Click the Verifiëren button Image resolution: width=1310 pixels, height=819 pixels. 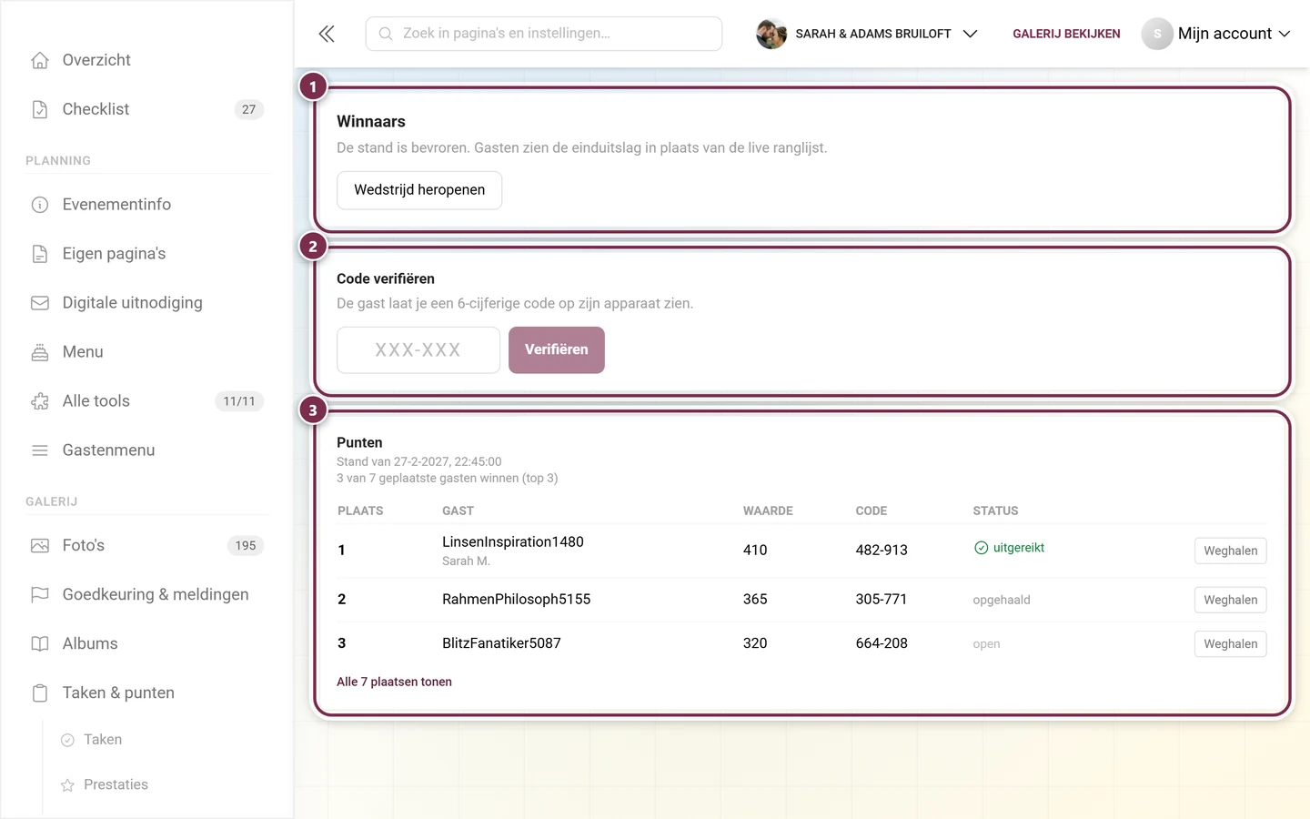click(x=557, y=349)
